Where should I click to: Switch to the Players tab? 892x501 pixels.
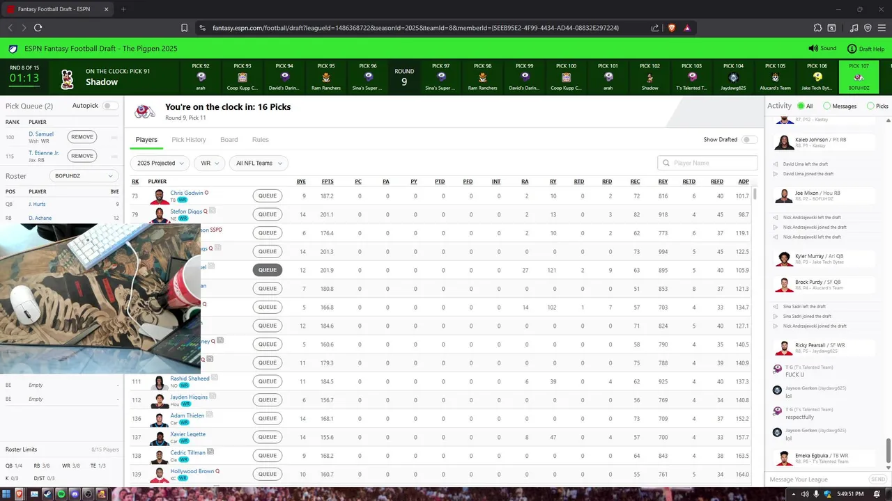[x=146, y=140]
